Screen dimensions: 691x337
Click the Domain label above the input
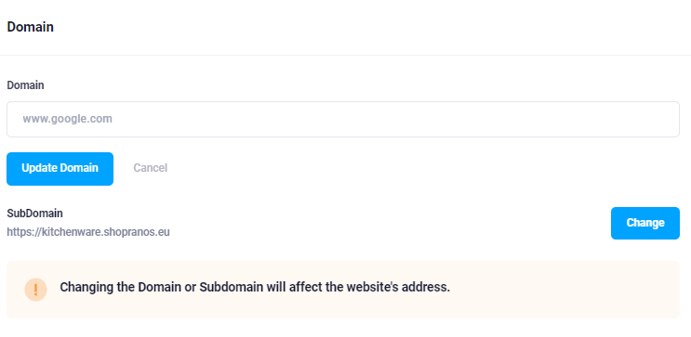pos(25,84)
